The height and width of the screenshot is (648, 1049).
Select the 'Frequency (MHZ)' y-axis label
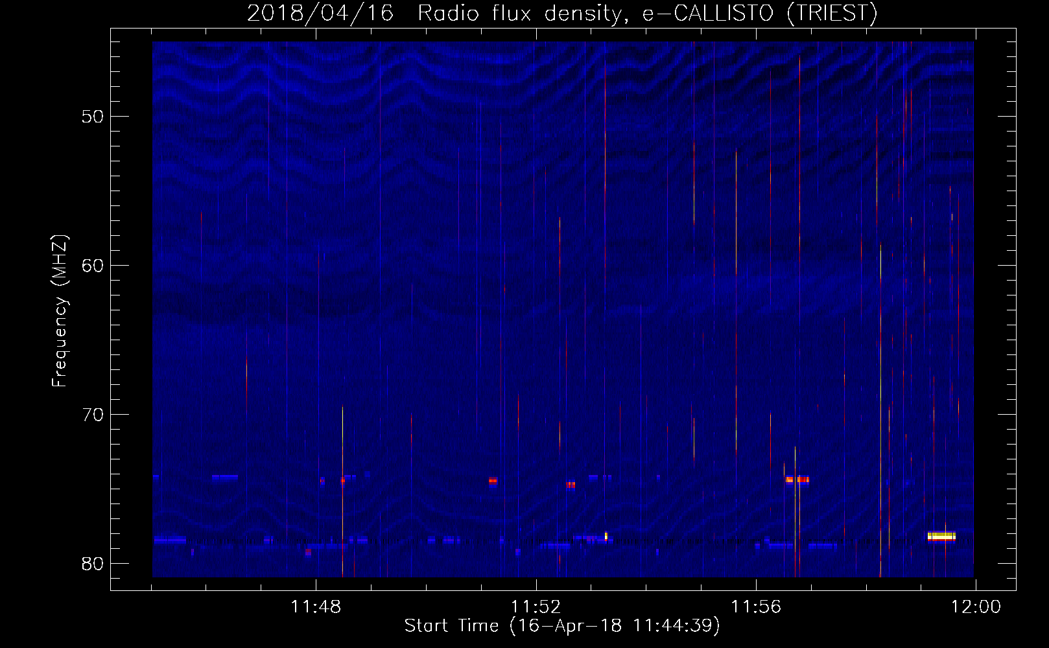coord(60,311)
